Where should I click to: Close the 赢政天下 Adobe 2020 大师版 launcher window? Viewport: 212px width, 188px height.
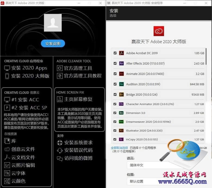(x=100, y=3)
